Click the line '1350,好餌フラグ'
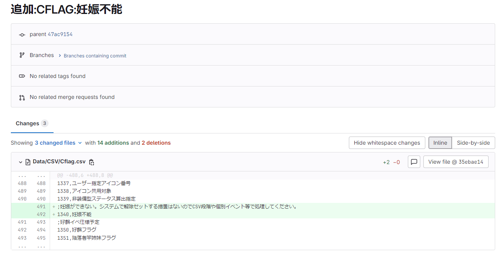 click(77, 230)
